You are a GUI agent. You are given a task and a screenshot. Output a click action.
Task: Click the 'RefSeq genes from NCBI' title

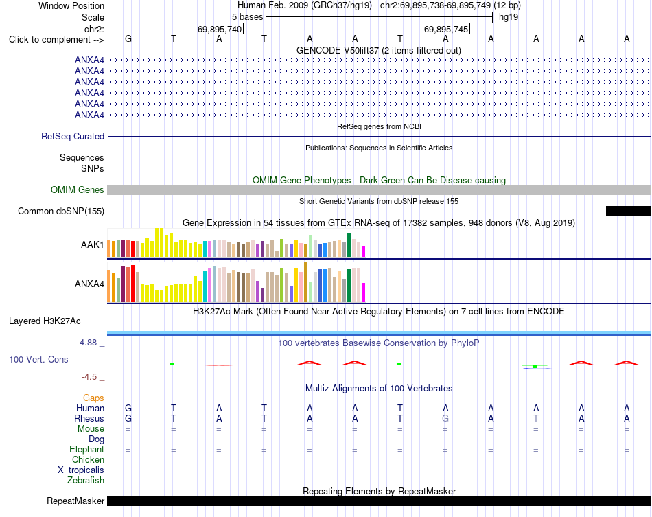click(x=380, y=126)
